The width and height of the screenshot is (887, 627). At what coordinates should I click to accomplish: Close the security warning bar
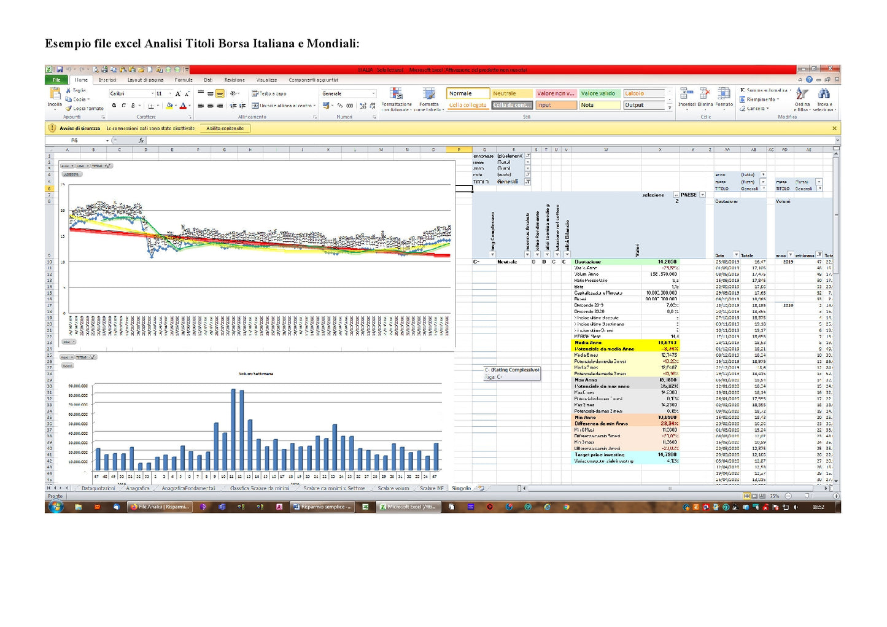pyautogui.click(x=834, y=128)
